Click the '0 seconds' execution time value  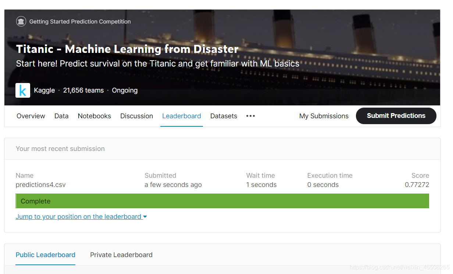(323, 185)
